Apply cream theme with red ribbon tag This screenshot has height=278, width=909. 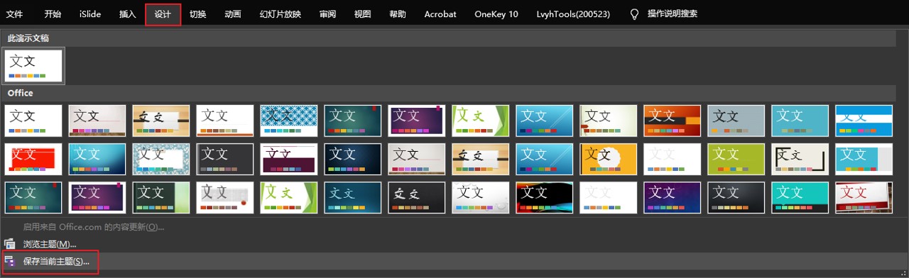[x=609, y=121]
